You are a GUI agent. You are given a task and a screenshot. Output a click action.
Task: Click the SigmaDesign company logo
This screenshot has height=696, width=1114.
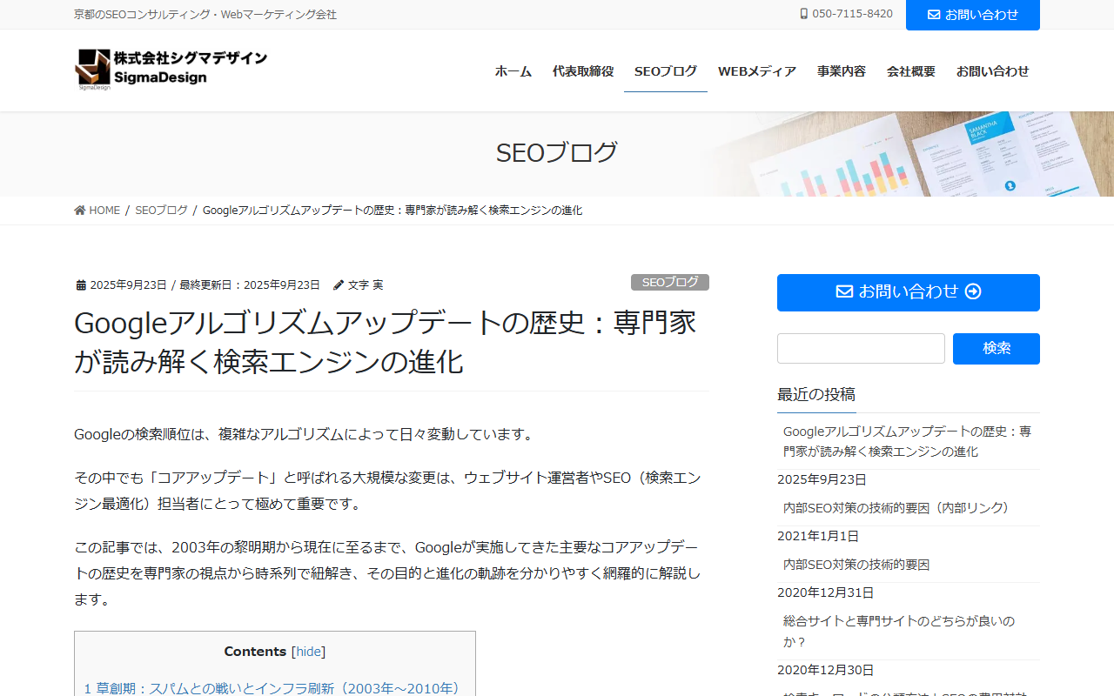click(x=171, y=69)
